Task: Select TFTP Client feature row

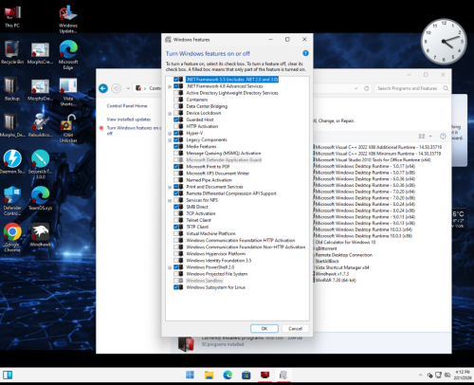Action: click(197, 227)
